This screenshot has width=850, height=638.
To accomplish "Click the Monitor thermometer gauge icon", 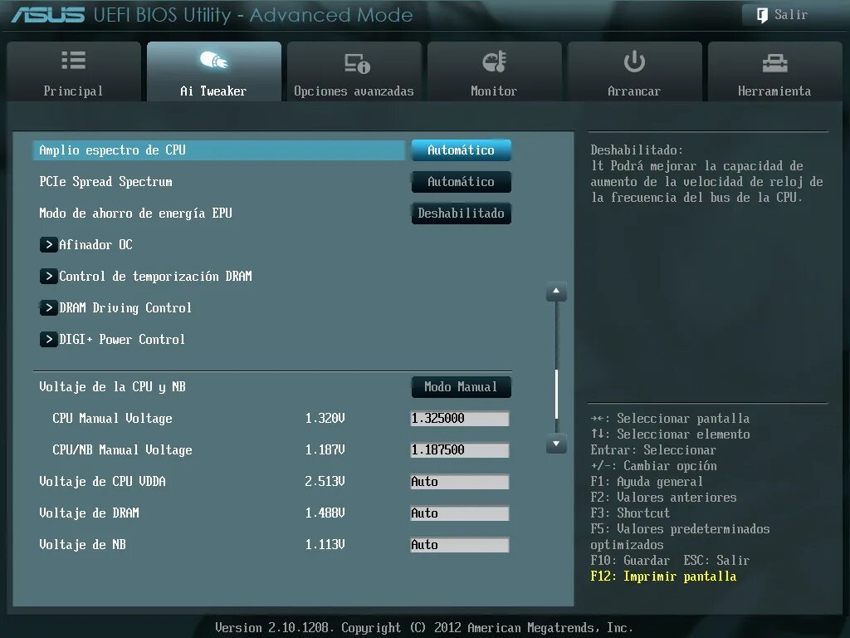I will pyautogui.click(x=495, y=61).
